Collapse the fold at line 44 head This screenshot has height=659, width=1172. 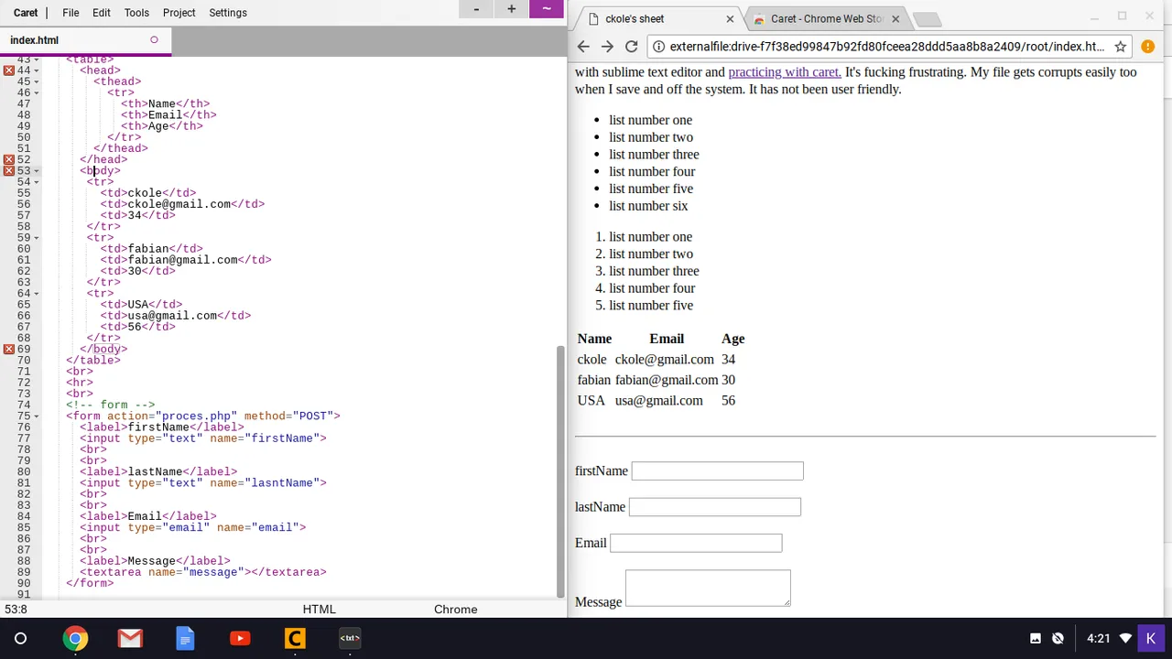(x=36, y=70)
